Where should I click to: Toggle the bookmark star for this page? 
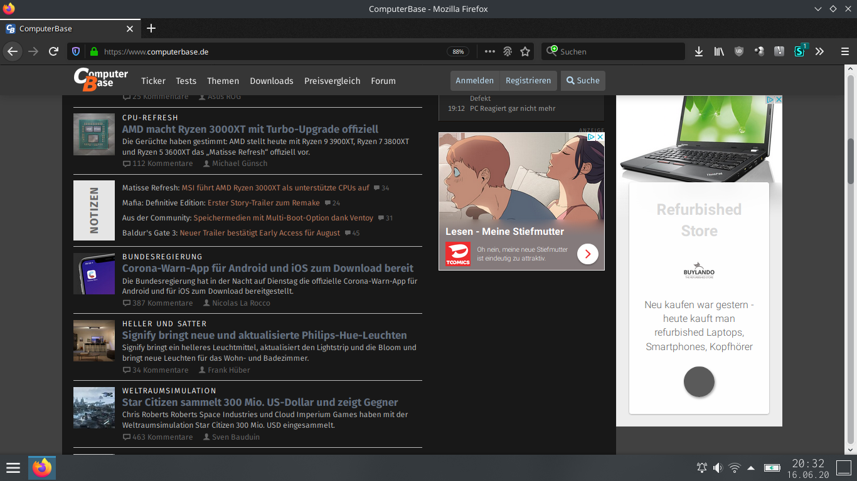pyautogui.click(x=525, y=51)
